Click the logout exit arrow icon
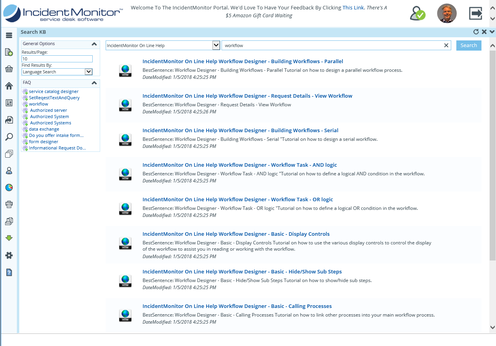496x346 pixels. (476, 14)
